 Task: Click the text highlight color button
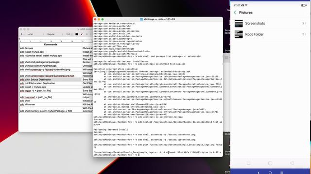pos(82,34)
